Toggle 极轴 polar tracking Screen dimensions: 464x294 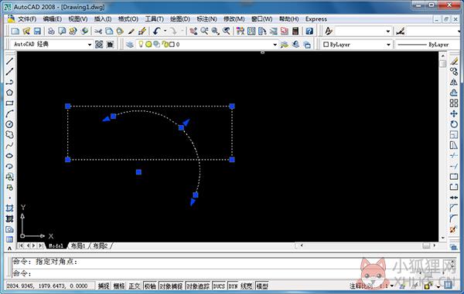point(150,286)
